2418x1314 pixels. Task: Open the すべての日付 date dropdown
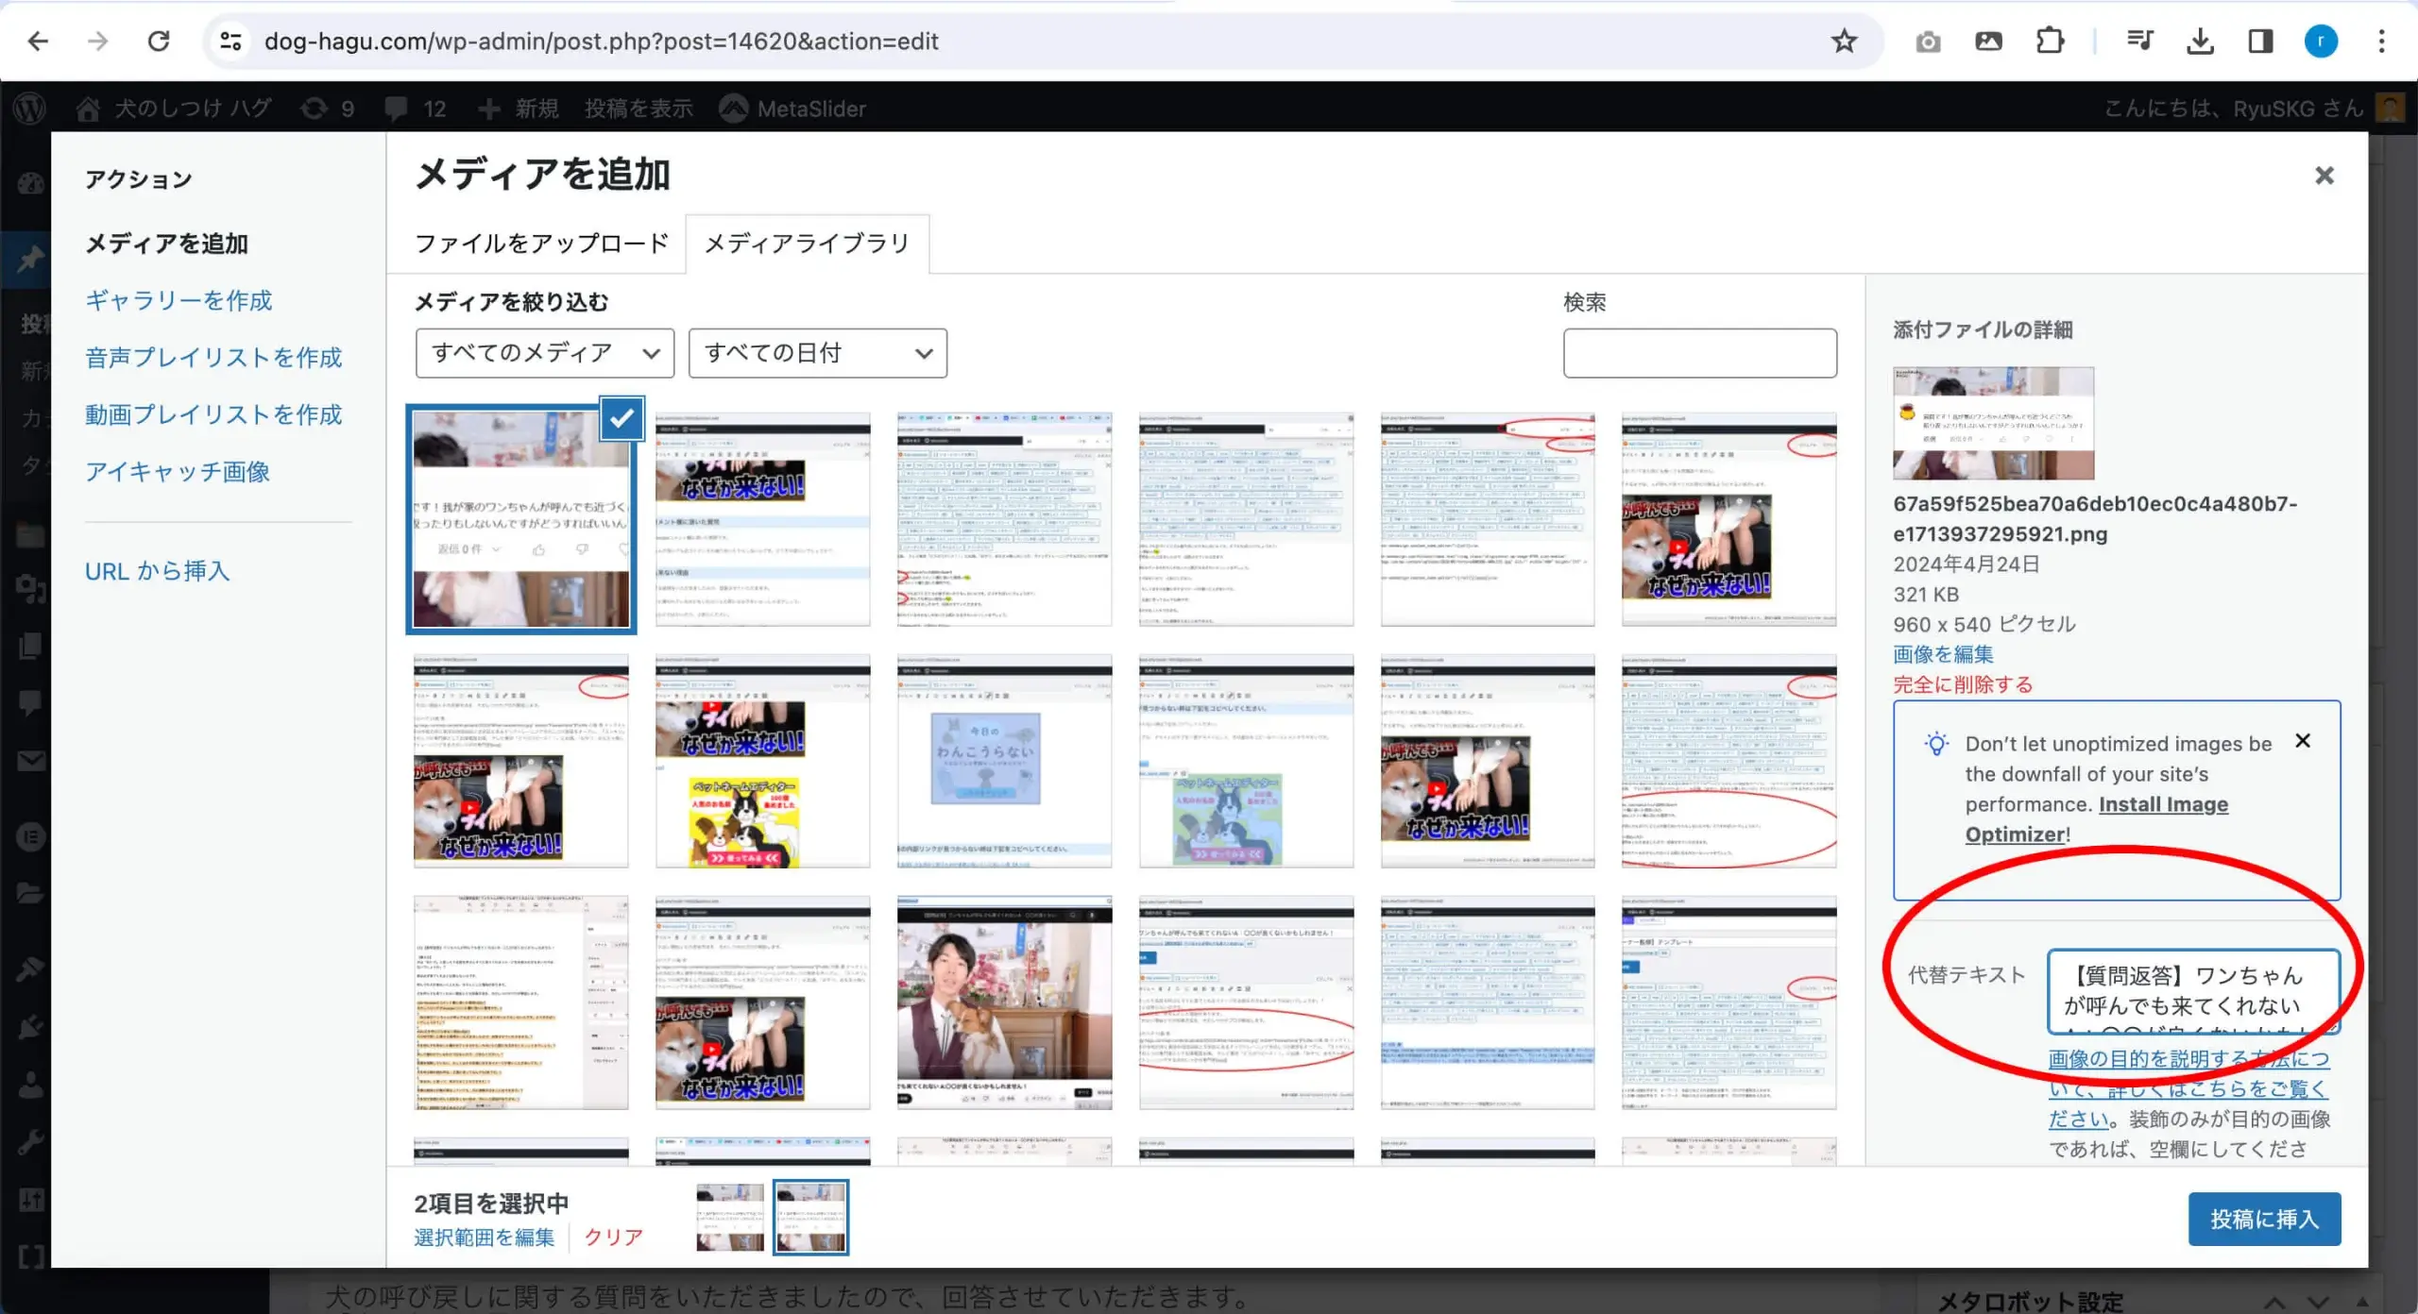pyautogui.click(x=818, y=353)
